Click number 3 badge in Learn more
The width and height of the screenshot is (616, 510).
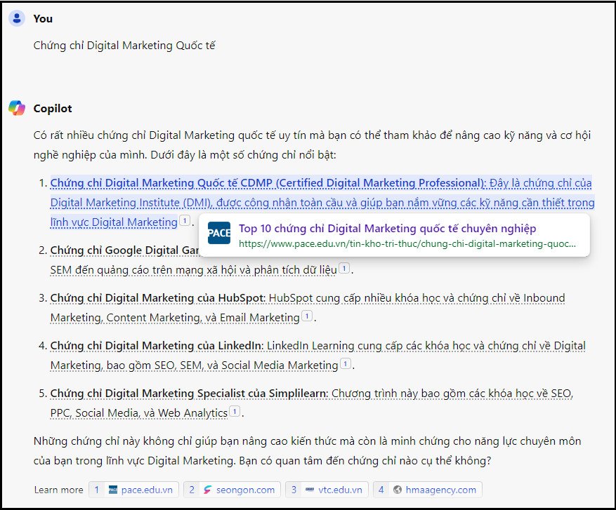[294, 490]
